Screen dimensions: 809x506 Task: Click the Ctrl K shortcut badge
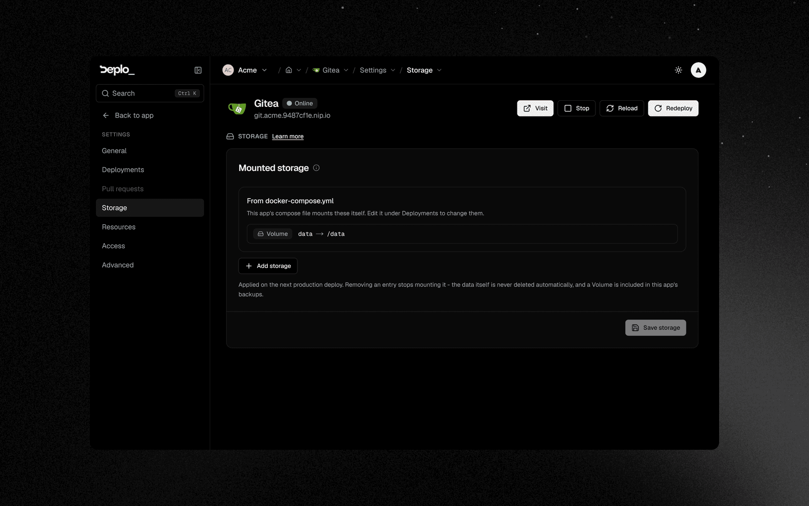pyautogui.click(x=187, y=93)
